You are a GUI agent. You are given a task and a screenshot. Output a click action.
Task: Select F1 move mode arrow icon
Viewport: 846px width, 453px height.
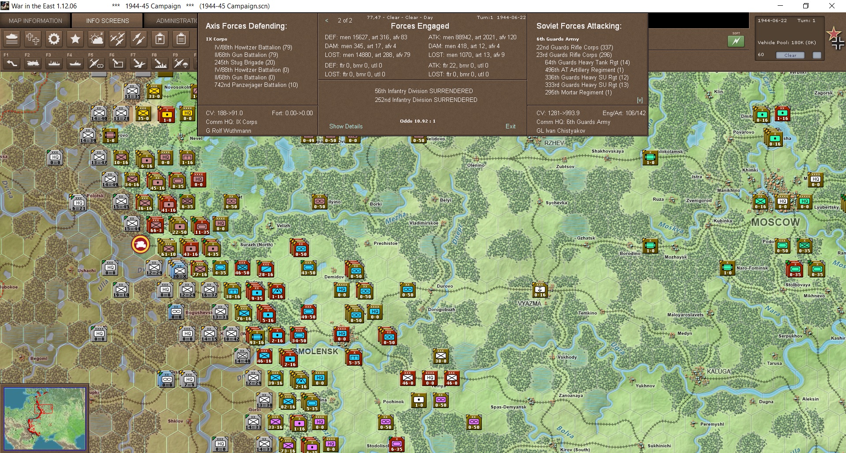click(12, 64)
